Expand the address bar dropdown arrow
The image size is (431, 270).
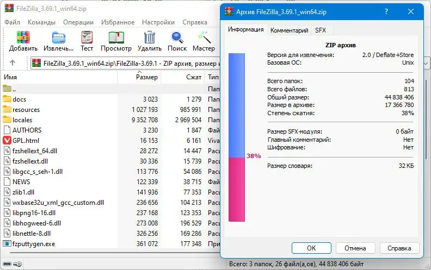pyautogui.click(x=426, y=64)
